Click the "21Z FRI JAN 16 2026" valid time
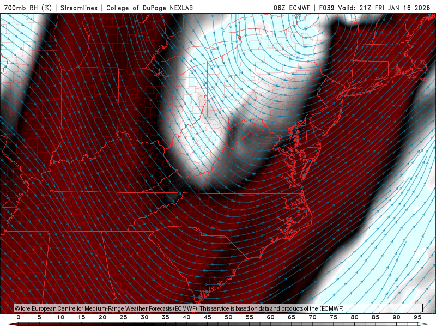 click(x=395, y=8)
